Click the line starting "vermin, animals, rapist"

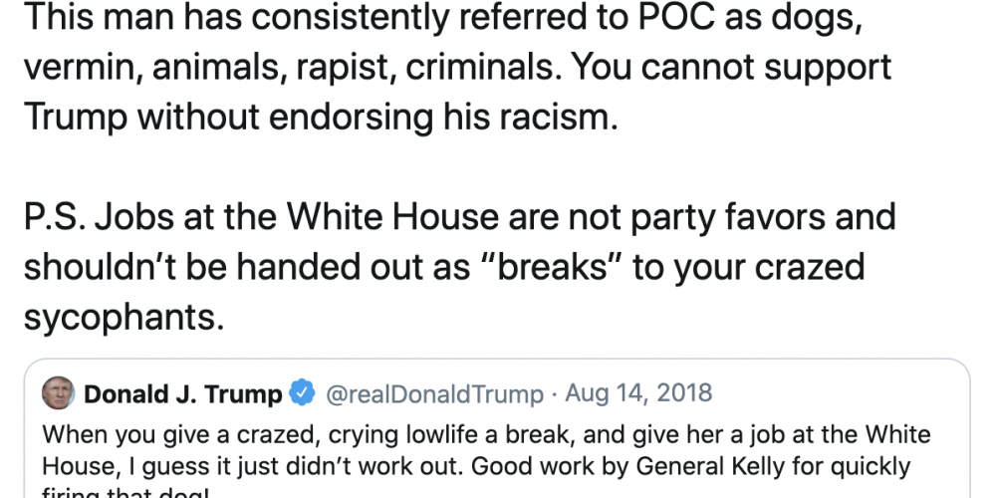[x=456, y=69]
